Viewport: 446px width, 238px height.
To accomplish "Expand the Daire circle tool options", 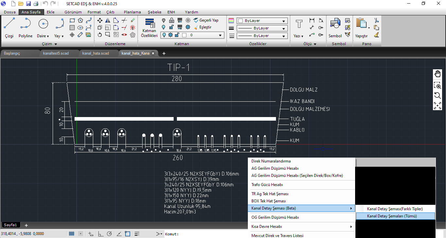I will point(48,36).
